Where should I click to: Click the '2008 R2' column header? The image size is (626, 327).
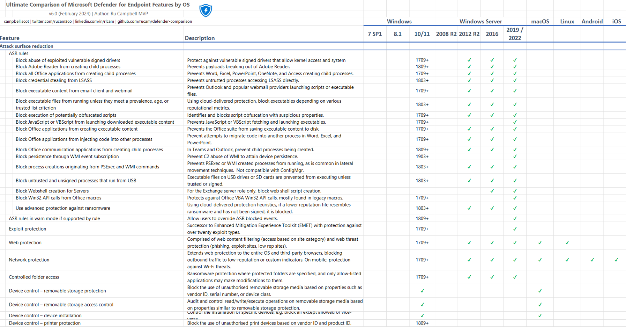tap(446, 34)
